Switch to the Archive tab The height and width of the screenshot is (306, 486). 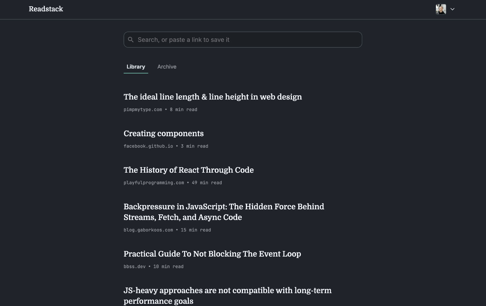point(167,67)
